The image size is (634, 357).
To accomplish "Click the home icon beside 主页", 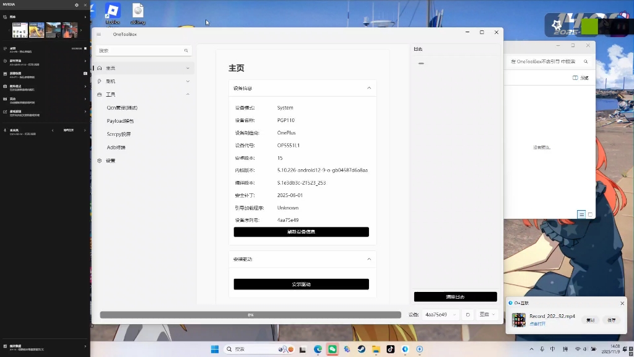I will tap(100, 68).
